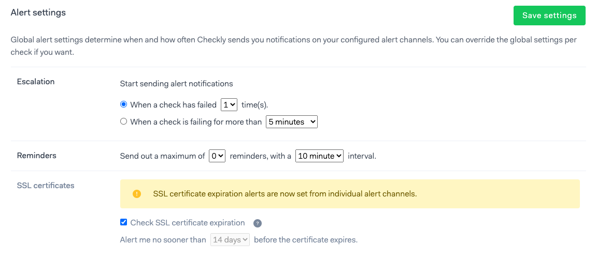This screenshot has height=259, width=597.
Task: Choose the 'check is failing for more than' radio
Action: [123, 121]
